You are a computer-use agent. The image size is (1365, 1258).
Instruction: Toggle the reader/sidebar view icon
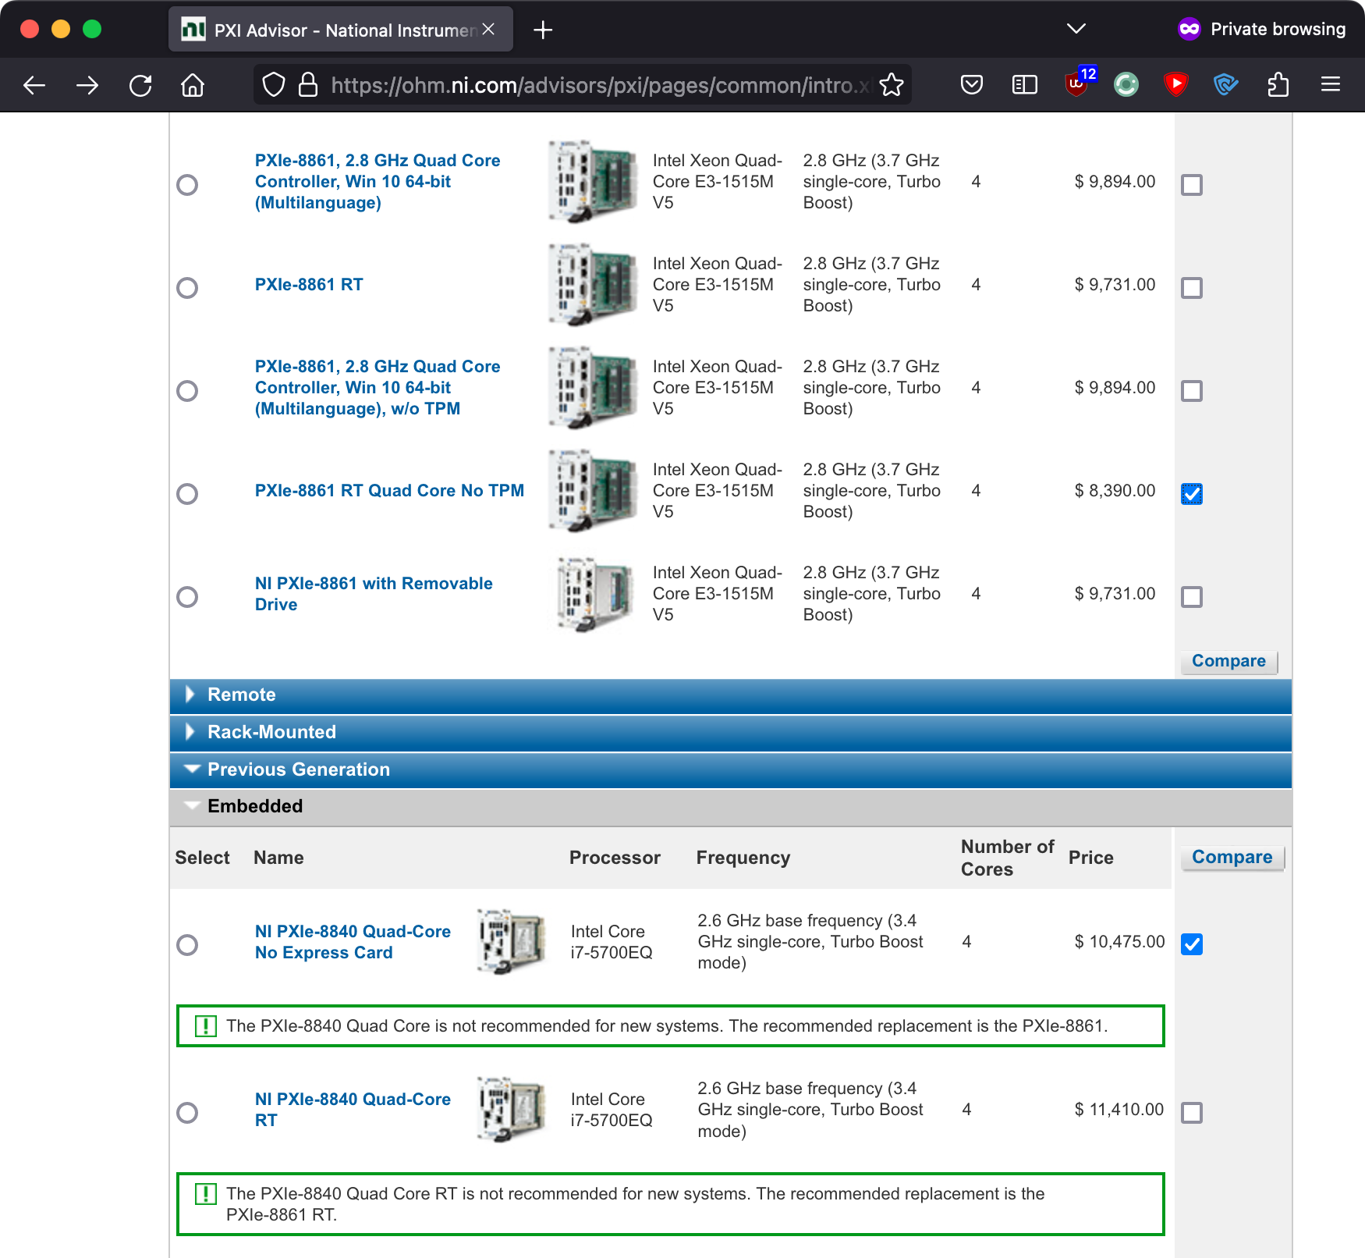[1024, 85]
